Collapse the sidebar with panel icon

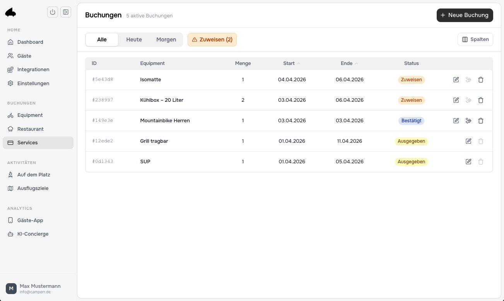click(x=66, y=12)
